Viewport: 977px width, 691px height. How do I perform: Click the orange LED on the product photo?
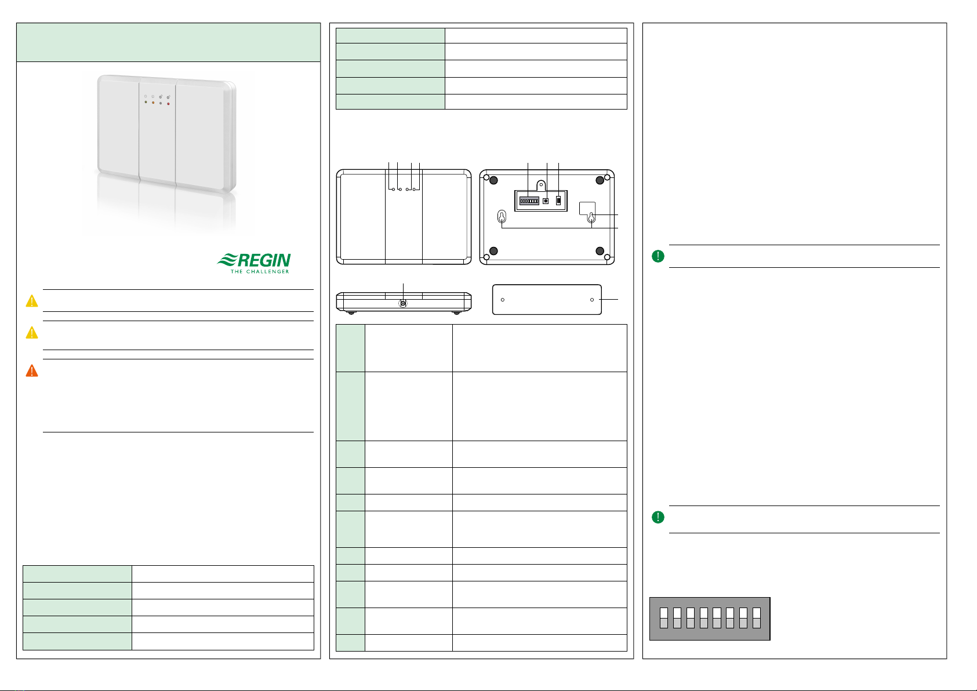[x=153, y=103]
